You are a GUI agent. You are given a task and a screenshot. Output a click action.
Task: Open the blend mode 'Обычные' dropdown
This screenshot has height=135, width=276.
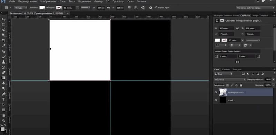[230, 80]
